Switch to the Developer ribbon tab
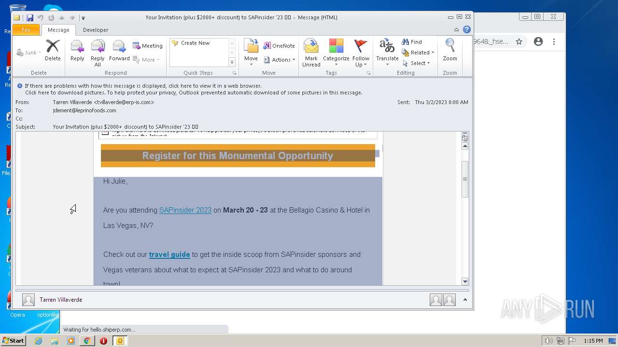618x347 pixels. pos(96,30)
